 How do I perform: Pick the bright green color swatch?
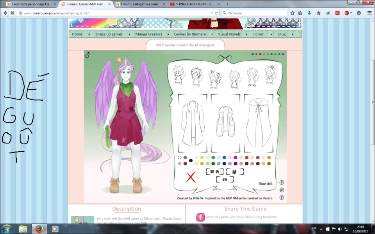pyautogui.click(x=213, y=158)
